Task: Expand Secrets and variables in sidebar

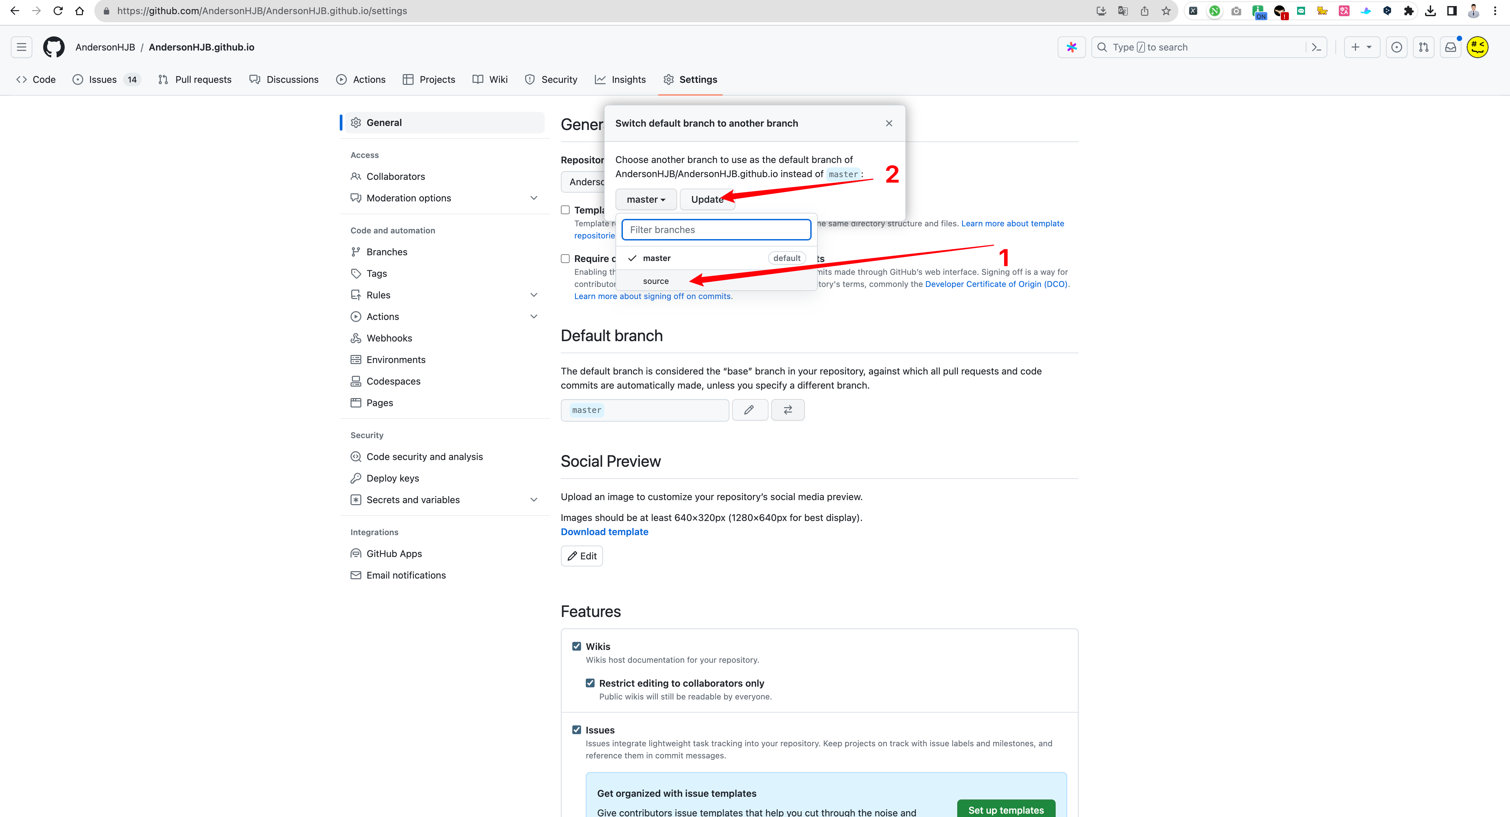Action: [534, 500]
